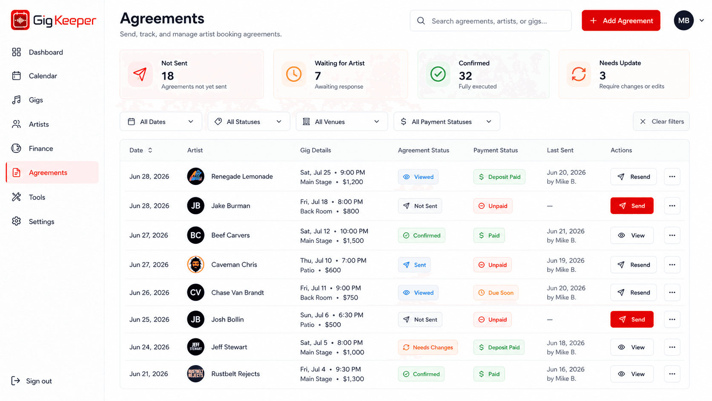This screenshot has width=712, height=401.
Task: Open more options for Caveman Chris row
Action: [x=672, y=265]
